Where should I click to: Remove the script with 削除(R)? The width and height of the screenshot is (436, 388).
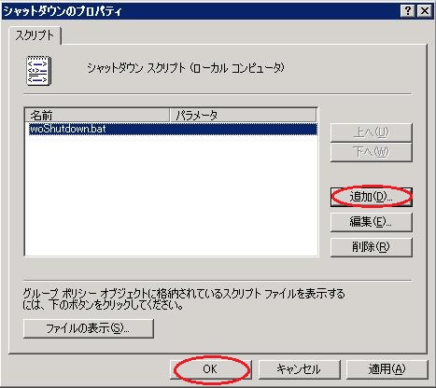click(372, 247)
